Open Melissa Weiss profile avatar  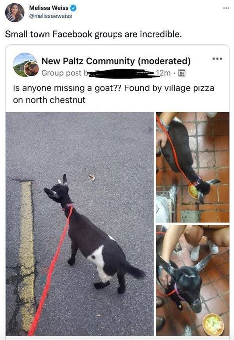pos(15,12)
